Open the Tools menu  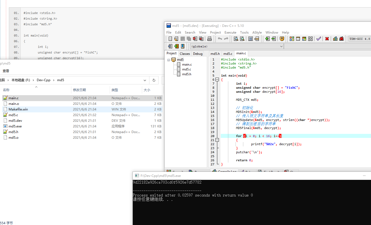pos(244,32)
